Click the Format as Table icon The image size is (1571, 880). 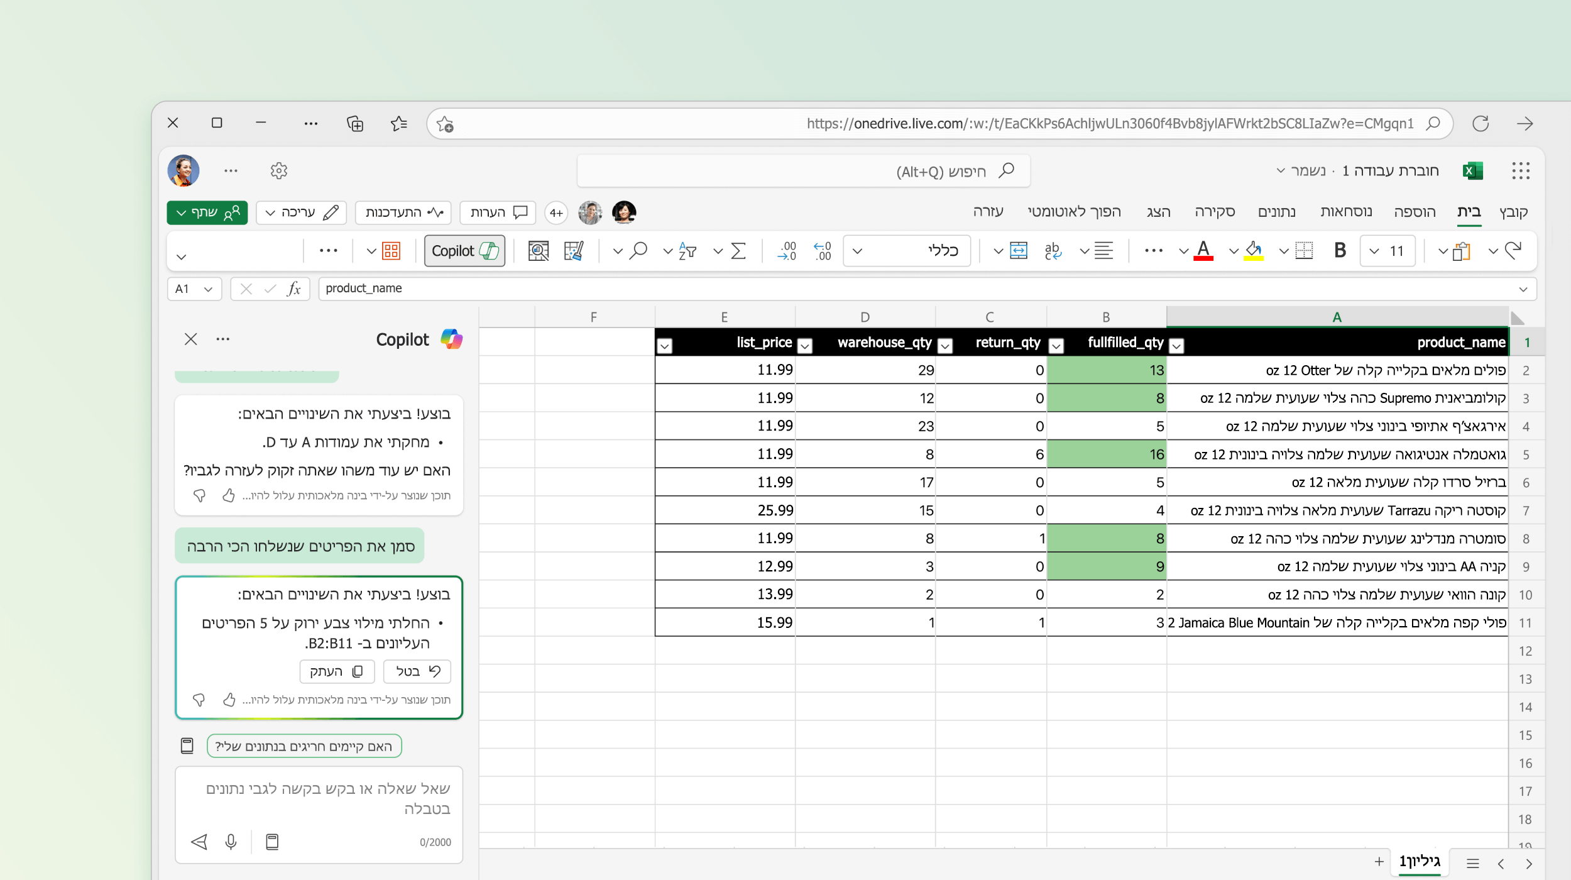pyautogui.click(x=574, y=251)
